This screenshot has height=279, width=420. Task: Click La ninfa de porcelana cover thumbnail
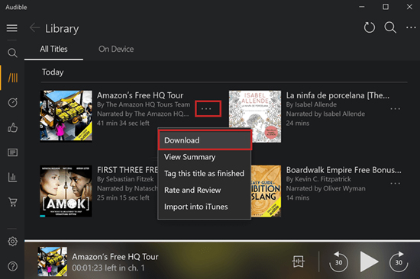255,117
